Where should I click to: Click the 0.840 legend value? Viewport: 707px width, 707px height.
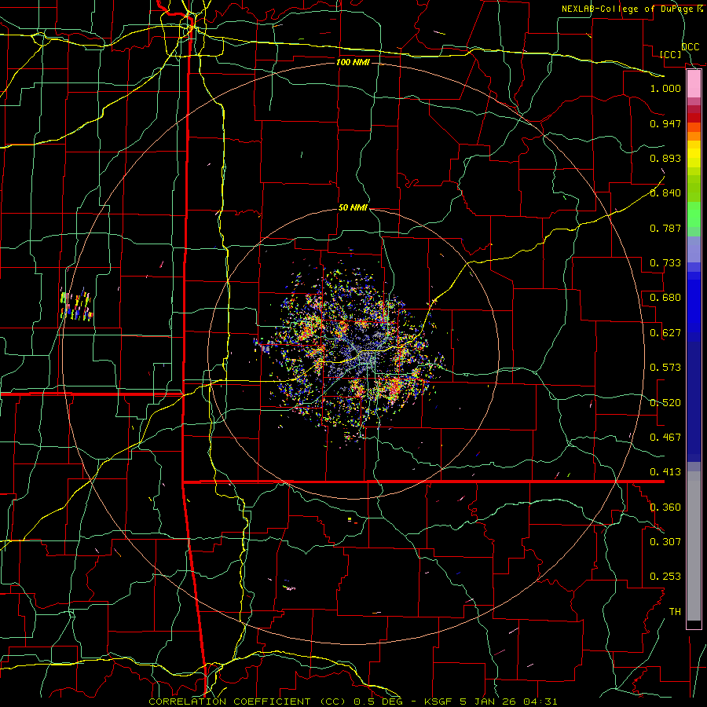pos(665,193)
